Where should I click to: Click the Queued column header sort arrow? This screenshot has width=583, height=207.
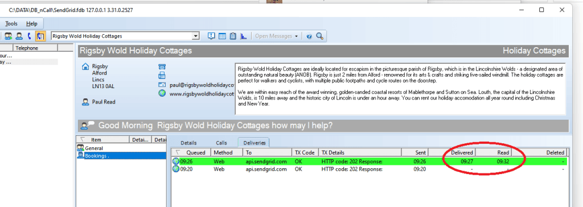tap(178, 152)
